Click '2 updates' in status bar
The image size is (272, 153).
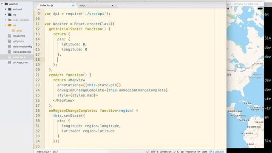click(x=218, y=152)
